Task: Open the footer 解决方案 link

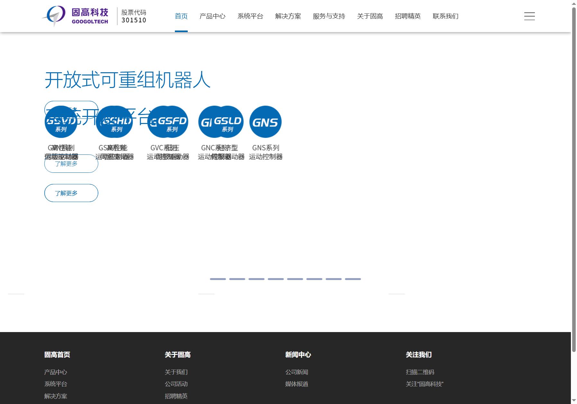Action: (x=56, y=396)
